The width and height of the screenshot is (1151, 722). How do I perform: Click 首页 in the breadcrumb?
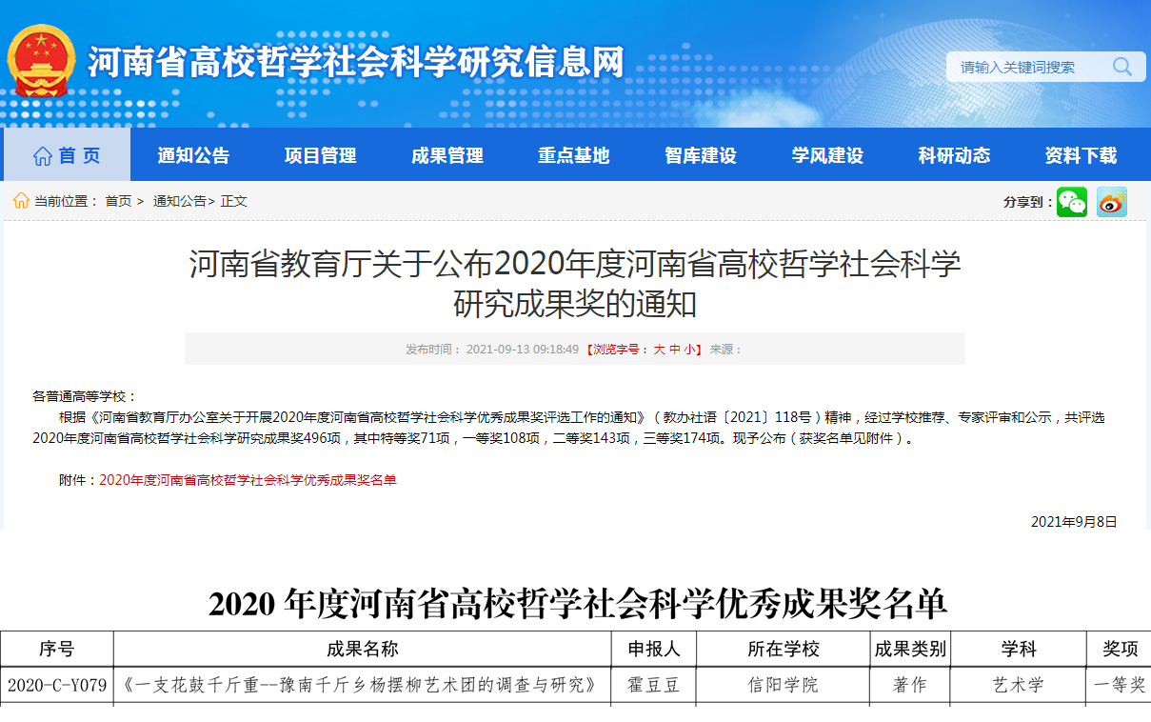point(118,201)
